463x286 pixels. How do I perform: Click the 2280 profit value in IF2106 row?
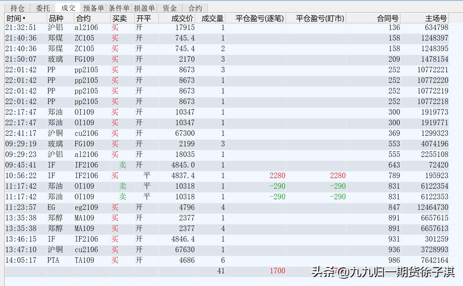pyautogui.click(x=277, y=176)
